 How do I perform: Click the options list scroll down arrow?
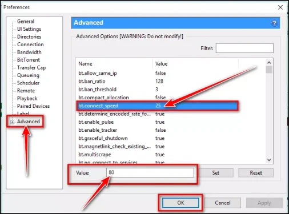269,160
